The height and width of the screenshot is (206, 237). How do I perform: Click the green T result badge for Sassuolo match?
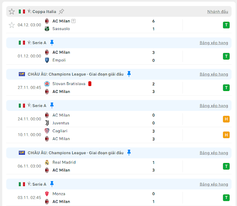226,25
